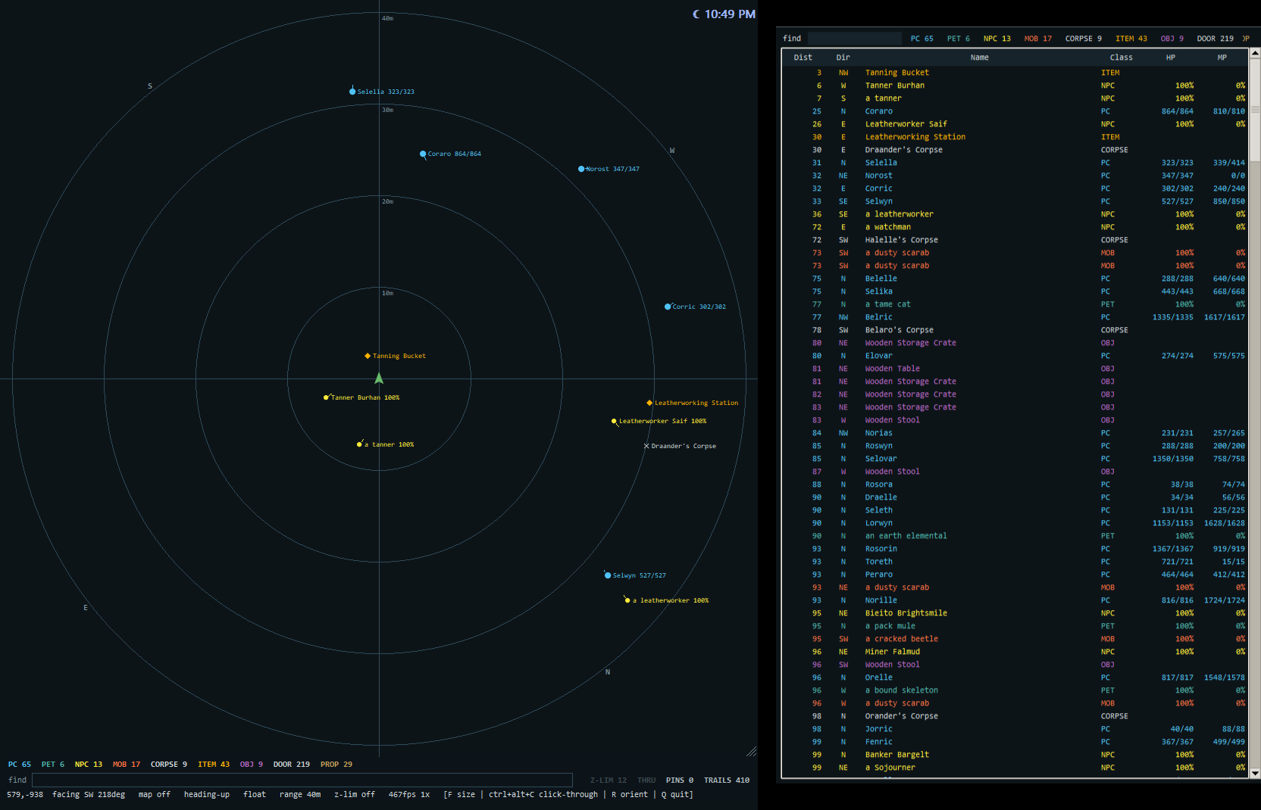Sort the list by the Name column
This screenshot has width=1261, height=810.
pos(979,58)
